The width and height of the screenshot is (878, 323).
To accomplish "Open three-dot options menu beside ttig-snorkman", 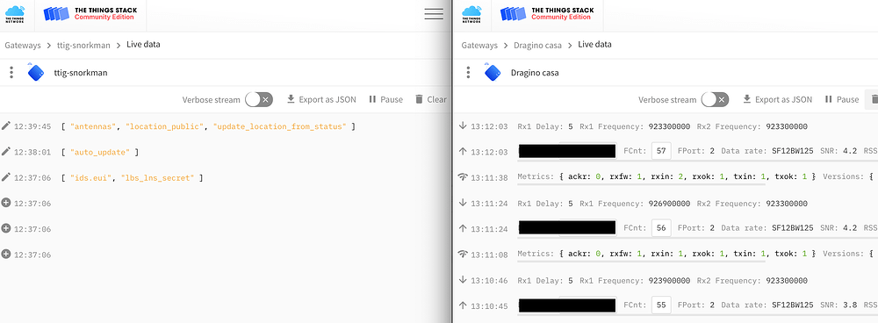I will click(11, 73).
